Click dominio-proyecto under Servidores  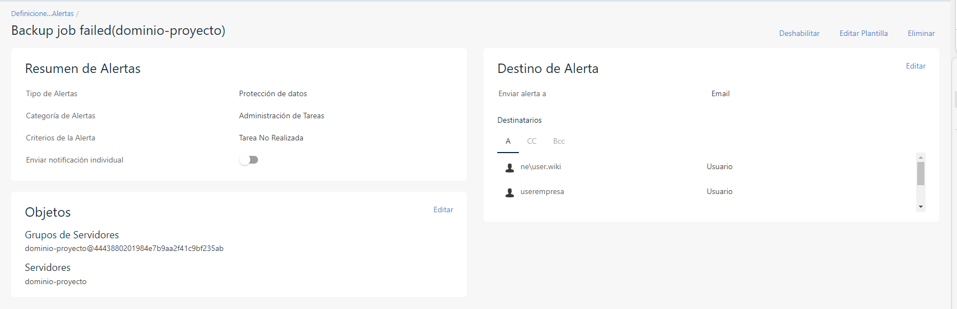[x=56, y=282]
